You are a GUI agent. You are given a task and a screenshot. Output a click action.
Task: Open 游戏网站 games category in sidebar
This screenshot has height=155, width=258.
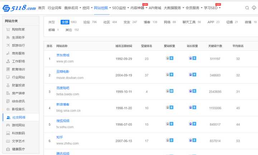[x=18, y=125]
